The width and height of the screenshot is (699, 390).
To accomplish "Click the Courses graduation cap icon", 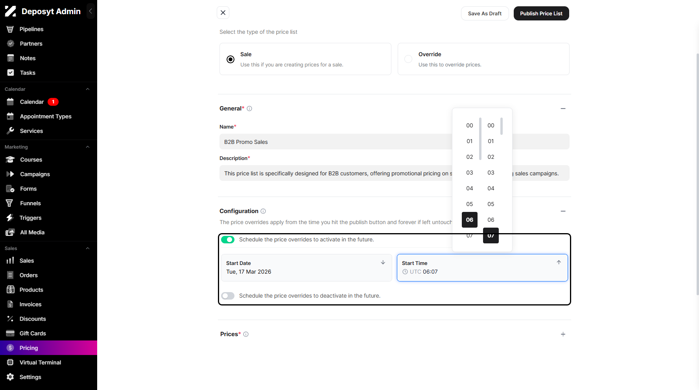I will [10, 160].
